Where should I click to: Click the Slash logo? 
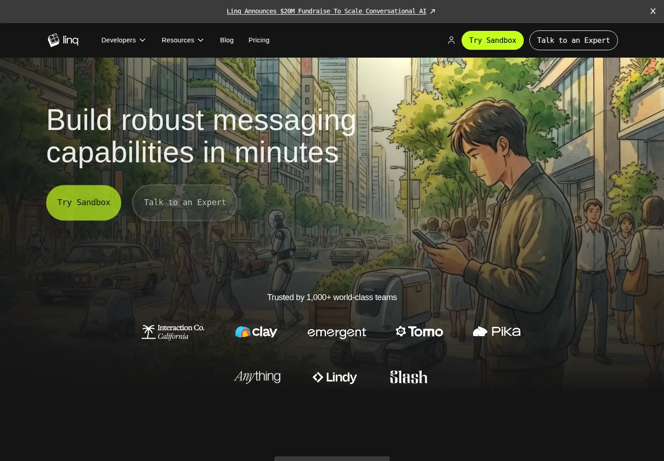tap(409, 377)
